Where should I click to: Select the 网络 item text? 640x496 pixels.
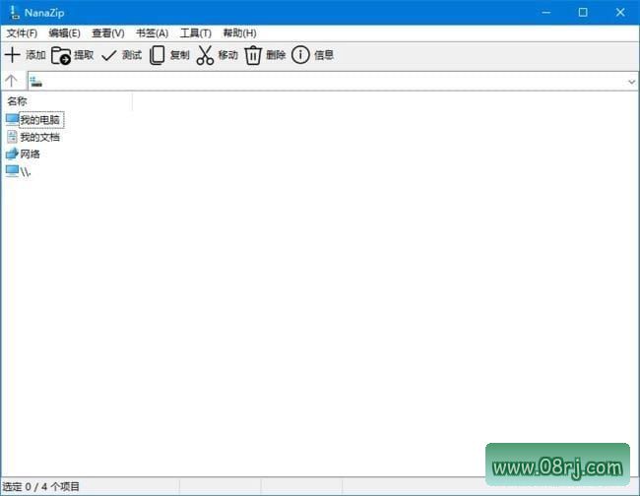[31, 155]
